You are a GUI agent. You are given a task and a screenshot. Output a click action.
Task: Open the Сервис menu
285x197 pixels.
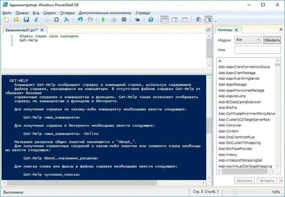tap(50, 13)
